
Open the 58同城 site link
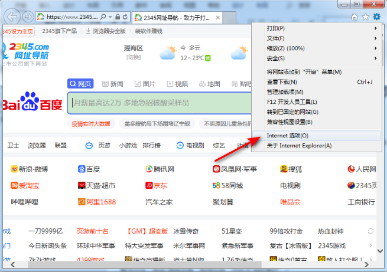pyautogui.click(x=228, y=185)
